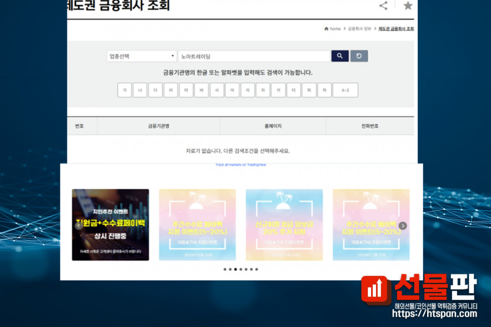Click the home icon in breadcrumb
Screen dimensions: 491x327
point(327,29)
